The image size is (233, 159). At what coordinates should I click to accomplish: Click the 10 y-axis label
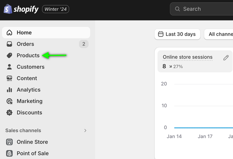(x=164, y=106)
